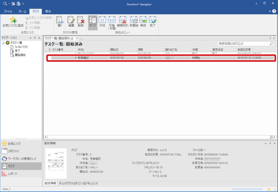This screenshot has width=278, height=192.
Task: Collapse the タスク一覧 tree node
Action: point(3,43)
